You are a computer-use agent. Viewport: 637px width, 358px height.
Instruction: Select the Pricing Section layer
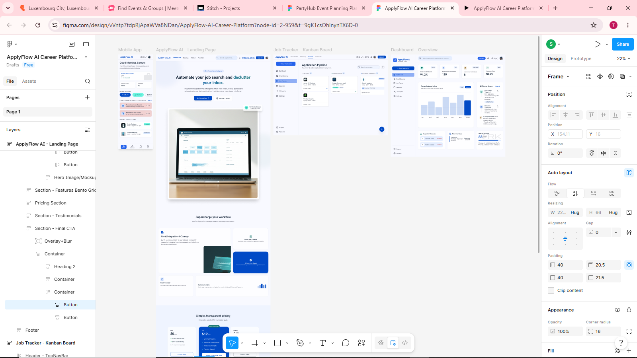51,203
